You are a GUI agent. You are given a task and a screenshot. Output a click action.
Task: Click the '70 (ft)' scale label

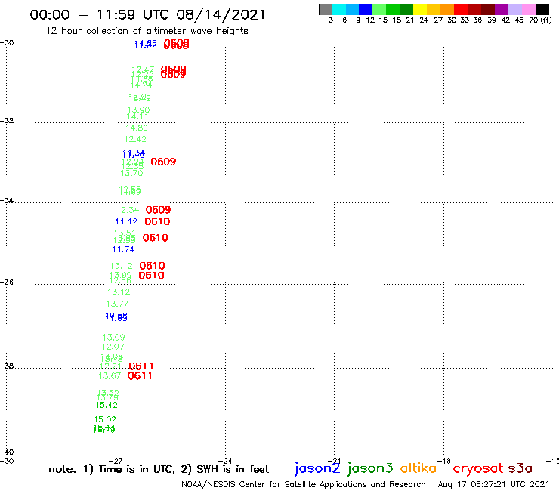pyautogui.click(x=540, y=20)
